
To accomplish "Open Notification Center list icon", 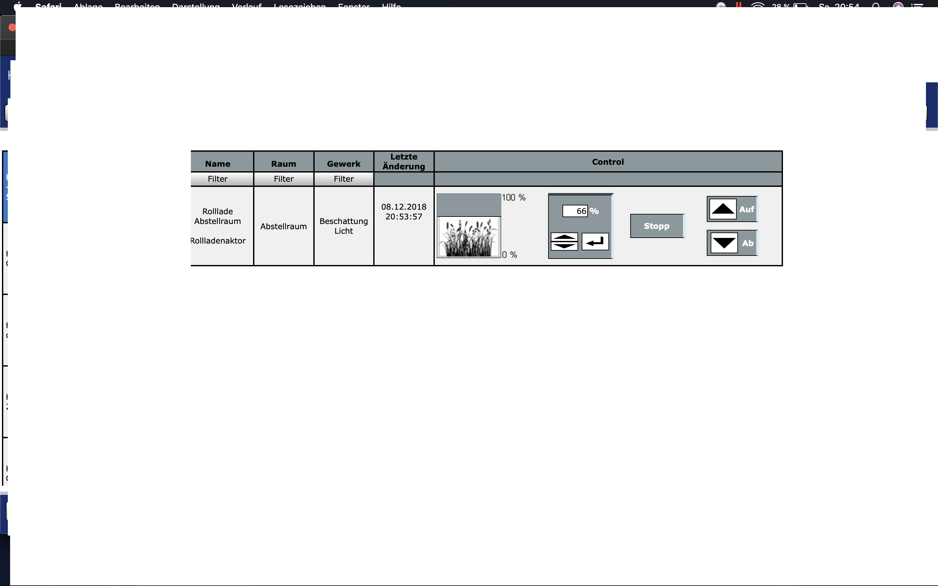I will pos(917,6).
